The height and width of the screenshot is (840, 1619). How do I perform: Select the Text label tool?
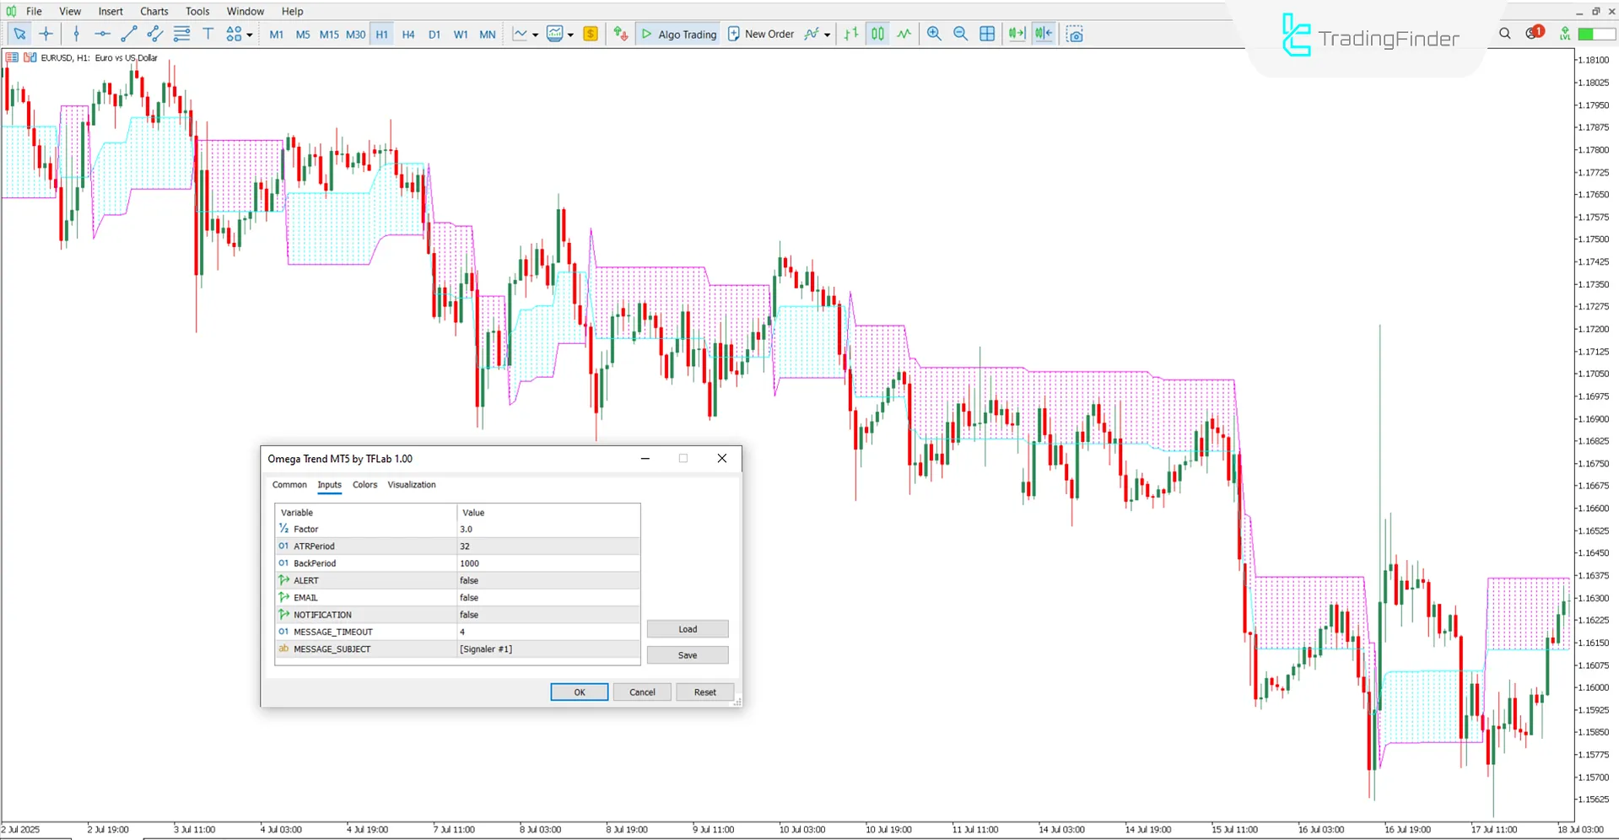[208, 34]
